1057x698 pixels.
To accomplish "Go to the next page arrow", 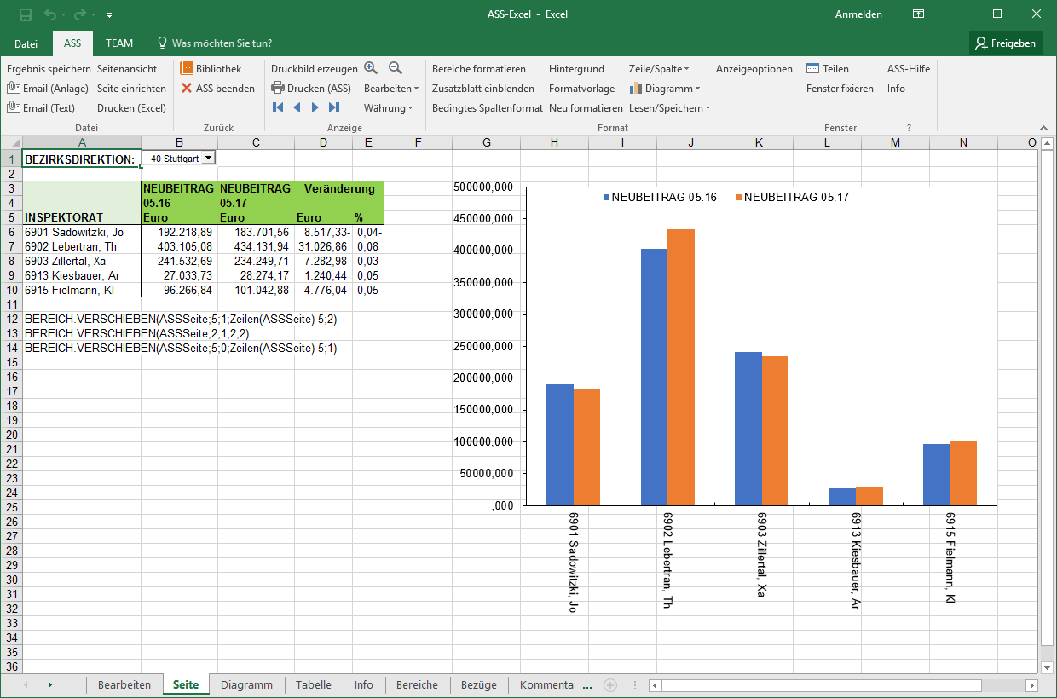I will 315,107.
